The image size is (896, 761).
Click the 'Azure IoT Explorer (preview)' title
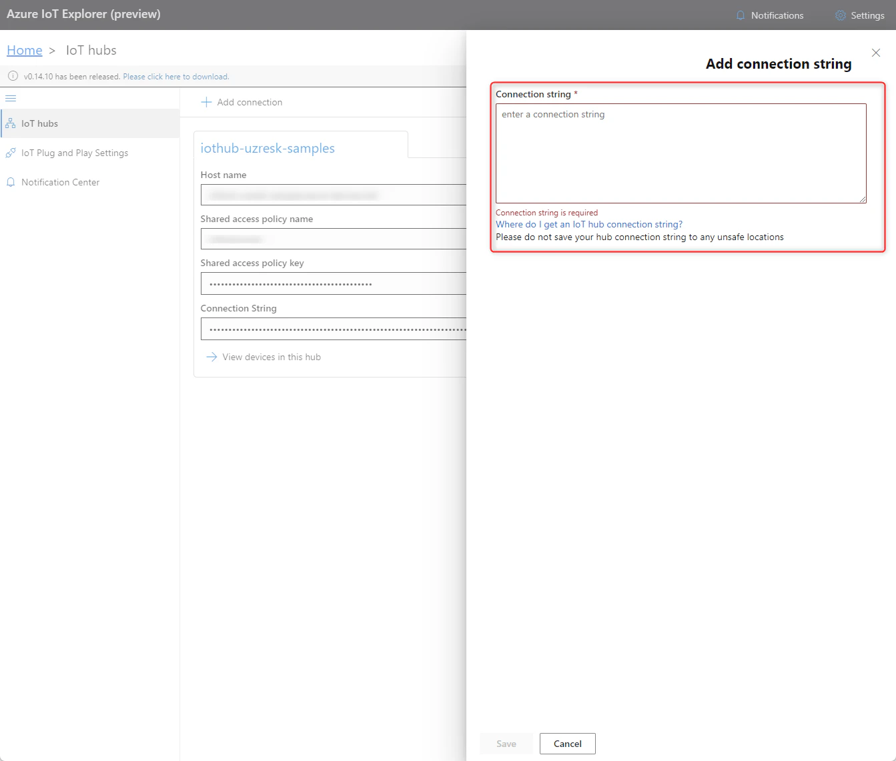point(83,14)
